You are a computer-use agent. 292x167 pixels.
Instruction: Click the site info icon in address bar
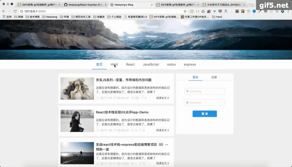(x=22, y=11)
